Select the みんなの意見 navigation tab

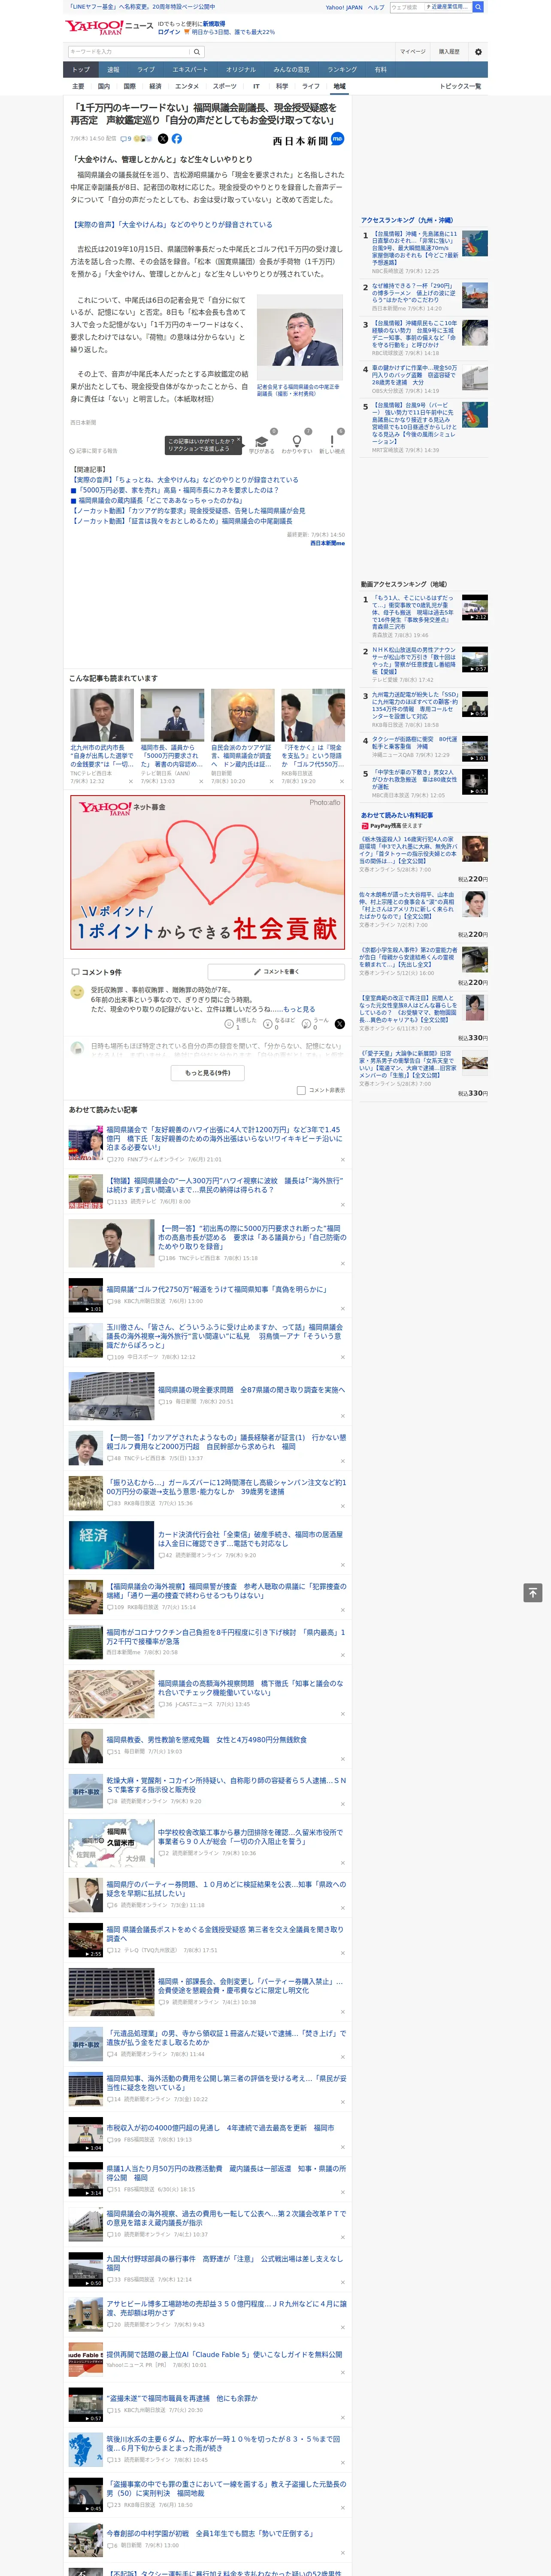(291, 70)
